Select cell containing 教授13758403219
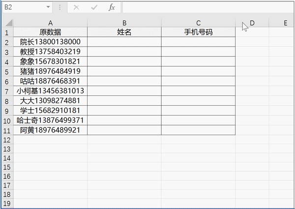Screen dimensions: 295x209 50,52
